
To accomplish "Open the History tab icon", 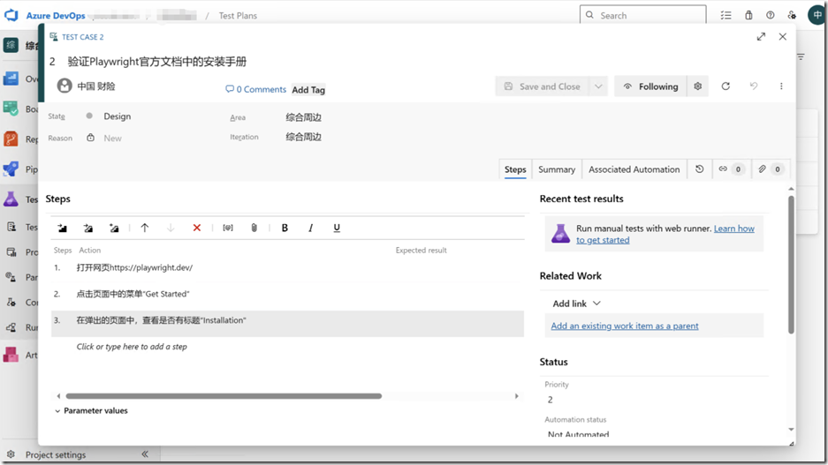I will click(699, 169).
